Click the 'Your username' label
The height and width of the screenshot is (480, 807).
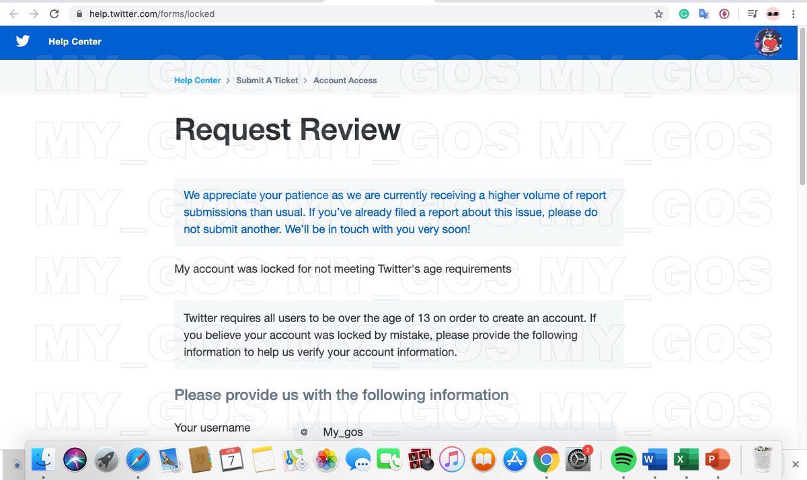[213, 428]
